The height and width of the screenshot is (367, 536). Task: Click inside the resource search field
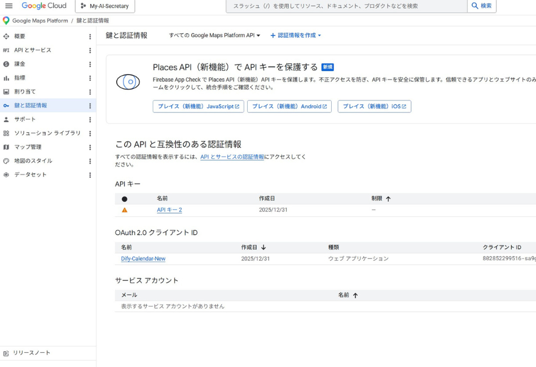point(339,6)
